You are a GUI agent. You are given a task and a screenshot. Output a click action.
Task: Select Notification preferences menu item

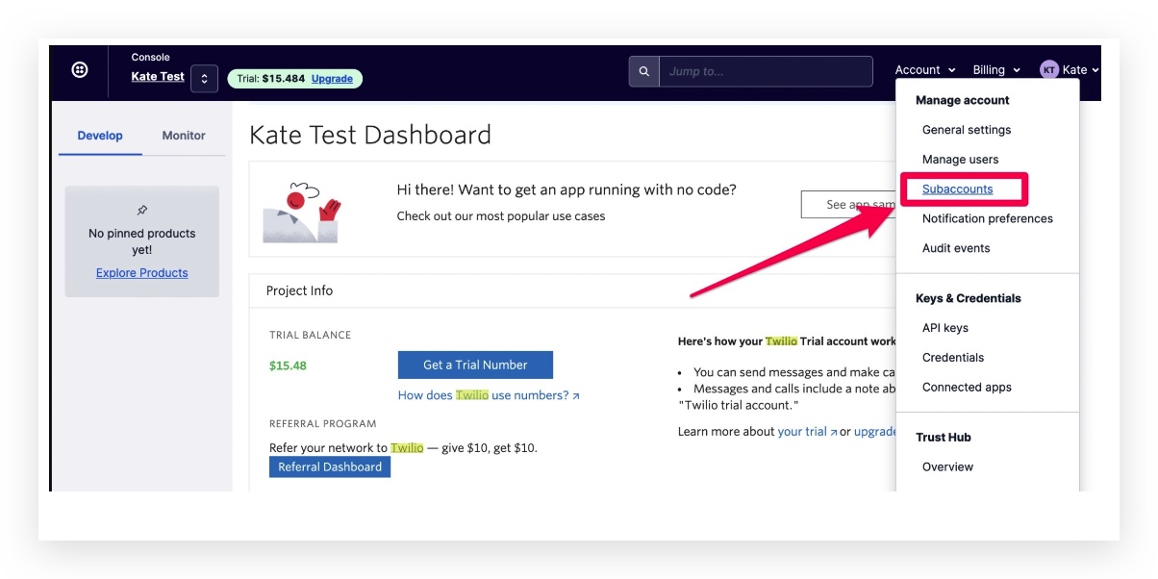(987, 218)
